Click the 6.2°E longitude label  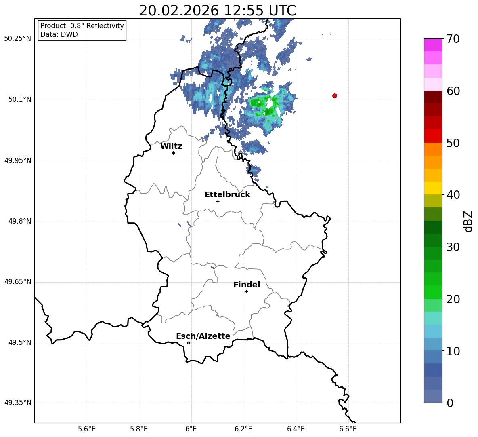[243, 429]
